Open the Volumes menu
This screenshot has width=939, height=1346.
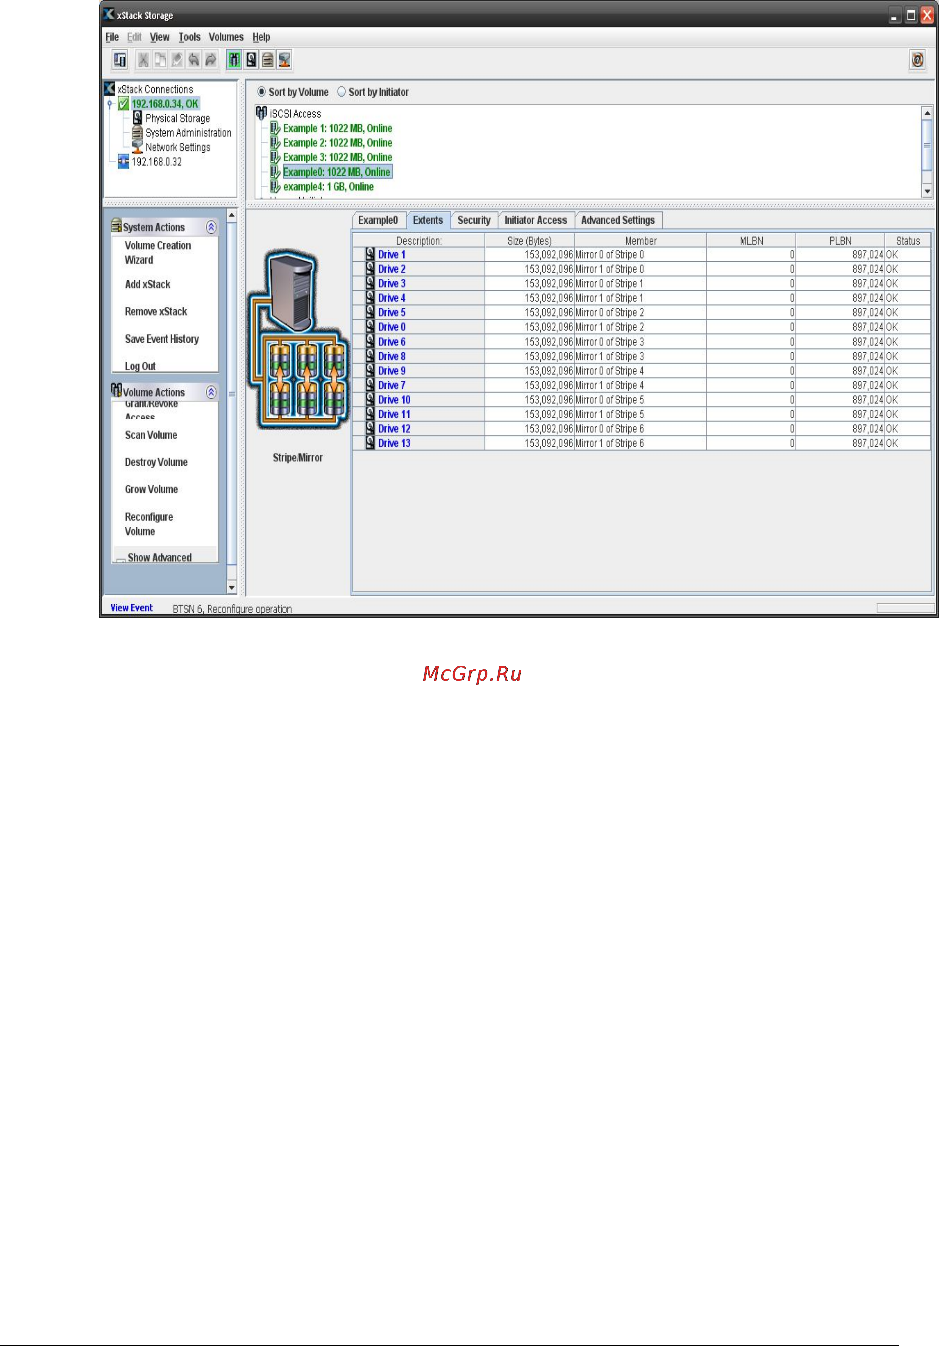click(x=226, y=37)
